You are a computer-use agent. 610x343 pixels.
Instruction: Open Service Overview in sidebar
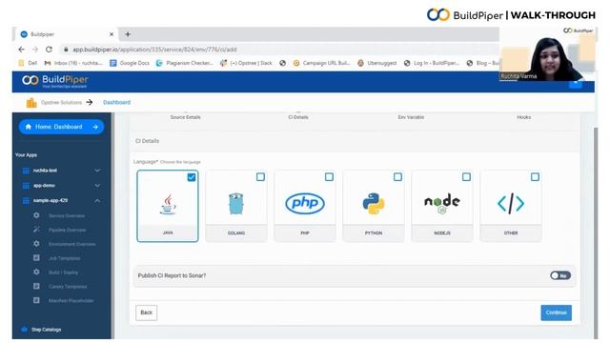click(x=67, y=216)
